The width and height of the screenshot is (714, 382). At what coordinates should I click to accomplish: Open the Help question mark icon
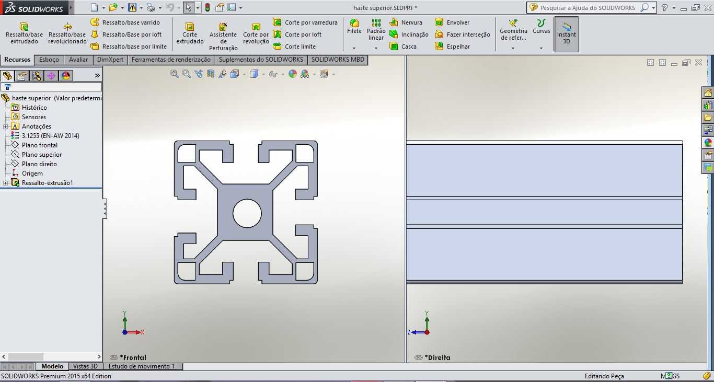pos(664,7)
